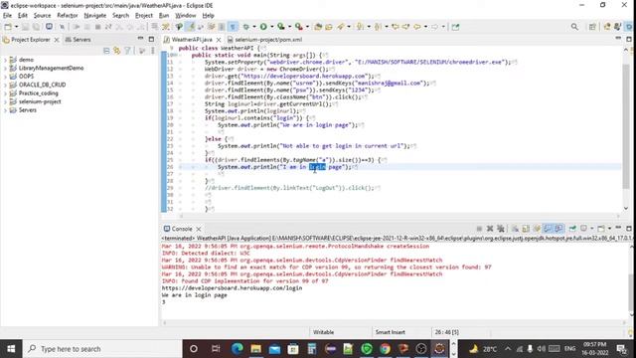Click the Last Edit Location icon

tap(396, 27)
